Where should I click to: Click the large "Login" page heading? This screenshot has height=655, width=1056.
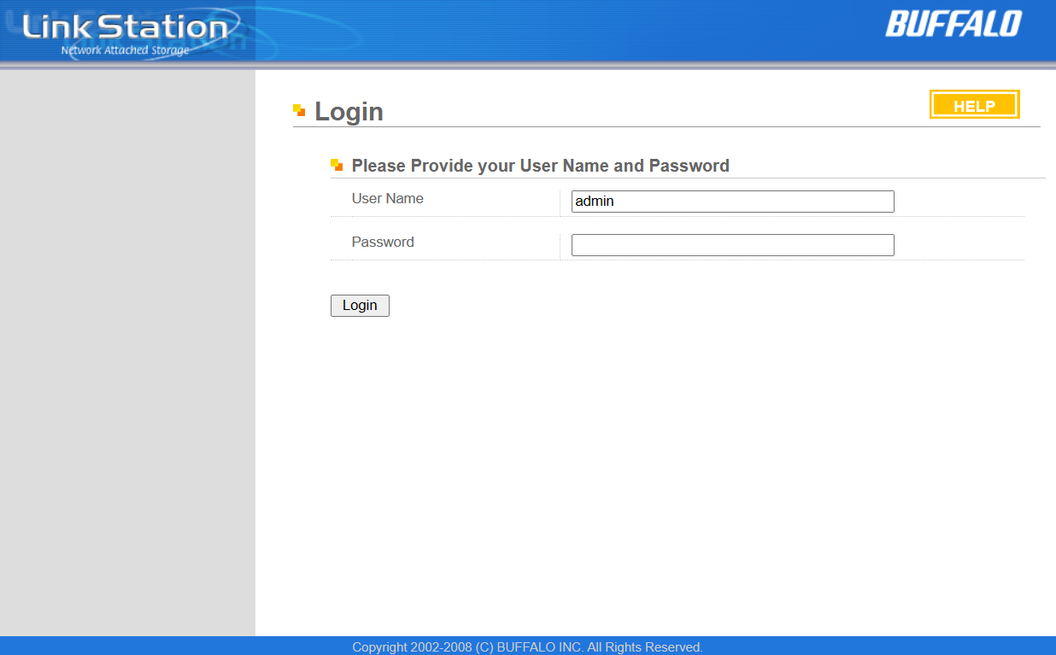click(x=349, y=112)
